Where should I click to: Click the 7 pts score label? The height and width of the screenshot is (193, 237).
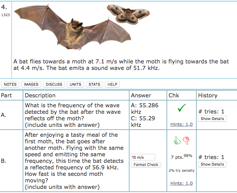[x=177, y=157]
